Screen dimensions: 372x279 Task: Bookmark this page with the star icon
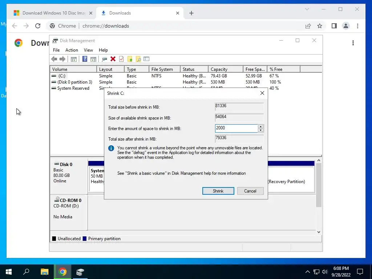(320, 26)
